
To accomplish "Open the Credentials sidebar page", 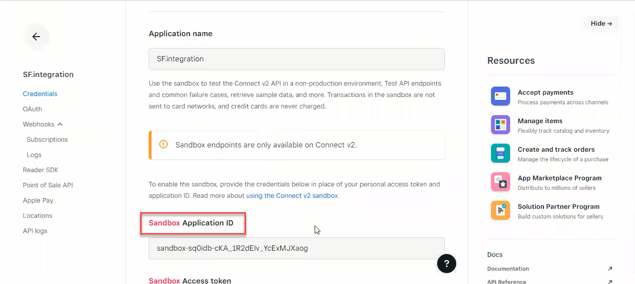I will pyautogui.click(x=40, y=94).
